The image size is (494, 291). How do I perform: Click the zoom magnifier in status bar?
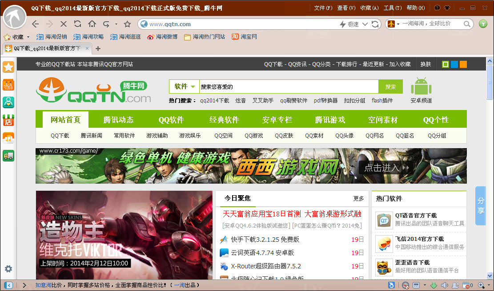(481, 285)
